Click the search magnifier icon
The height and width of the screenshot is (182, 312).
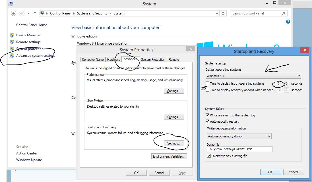tap(284, 13)
